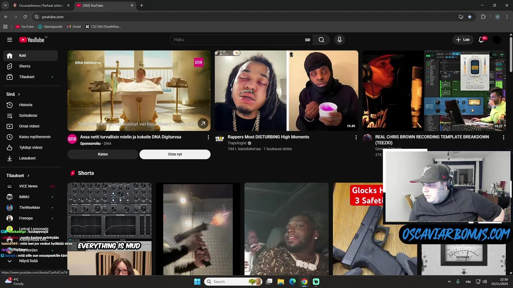The height and width of the screenshot is (288, 513).
Task: Open the EVERYTHING IS MUD short
Action: coord(109,229)
